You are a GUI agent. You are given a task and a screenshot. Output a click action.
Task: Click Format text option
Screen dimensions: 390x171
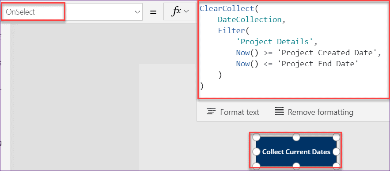pyautogui.click(x=233, y=112)
